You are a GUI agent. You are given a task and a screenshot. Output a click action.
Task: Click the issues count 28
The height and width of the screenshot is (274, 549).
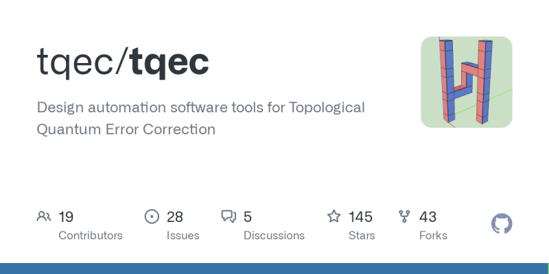point(175,217)
